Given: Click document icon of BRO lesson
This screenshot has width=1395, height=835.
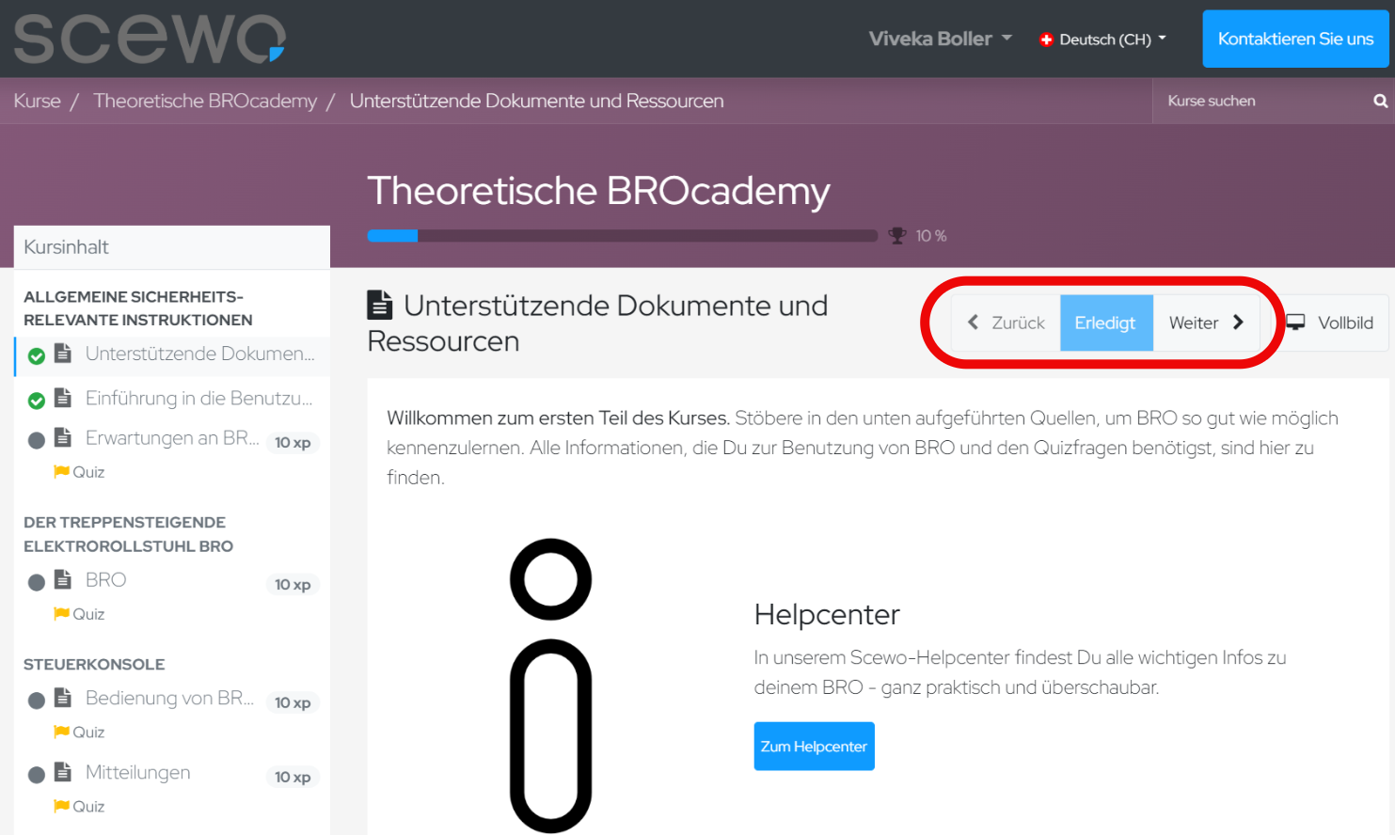Looking at the screenshot, I should [63, 579].
